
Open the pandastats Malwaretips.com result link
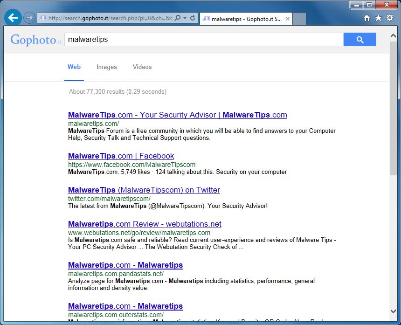click(x=125, y=265)
